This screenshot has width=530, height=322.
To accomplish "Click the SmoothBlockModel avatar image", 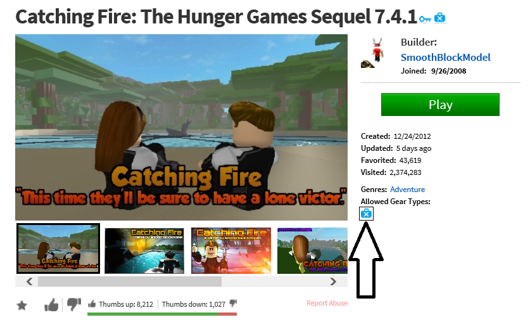I will point(373,53).
